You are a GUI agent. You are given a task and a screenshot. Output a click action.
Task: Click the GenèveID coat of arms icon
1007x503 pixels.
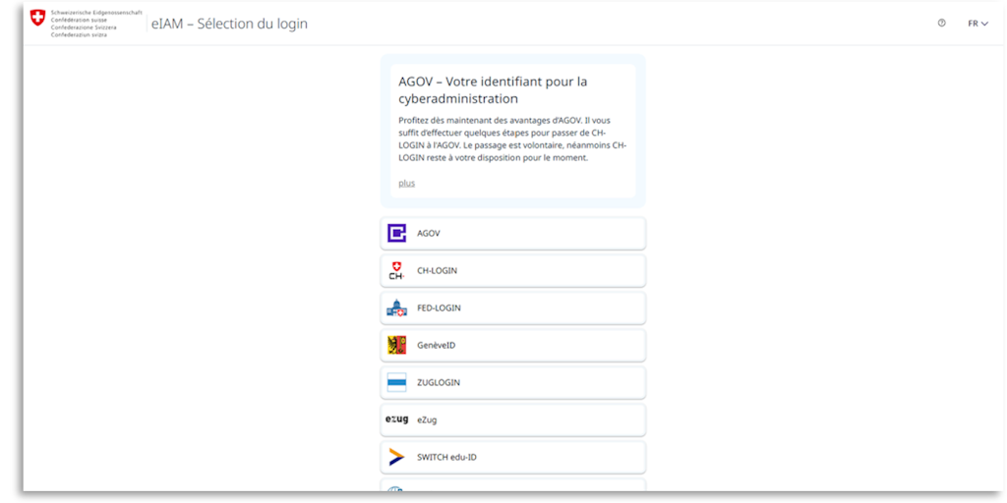pos(397,345)
